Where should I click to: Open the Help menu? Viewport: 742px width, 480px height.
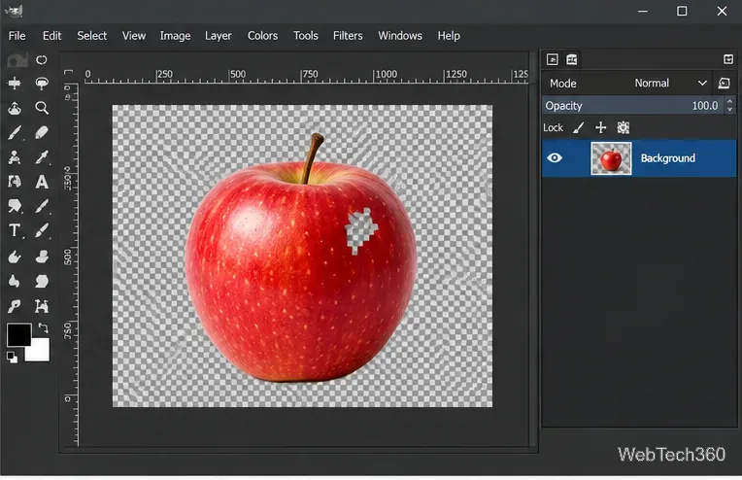[x=449, y=36]
